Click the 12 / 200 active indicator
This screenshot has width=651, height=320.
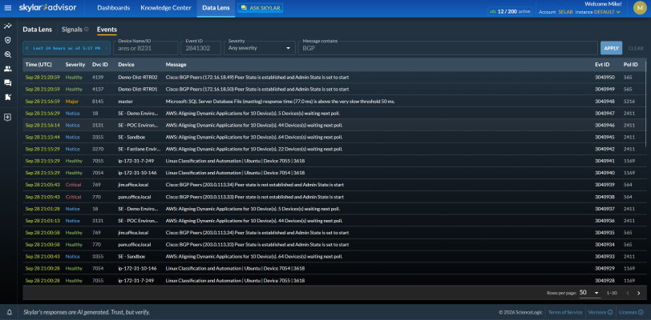tap(511, 12)
